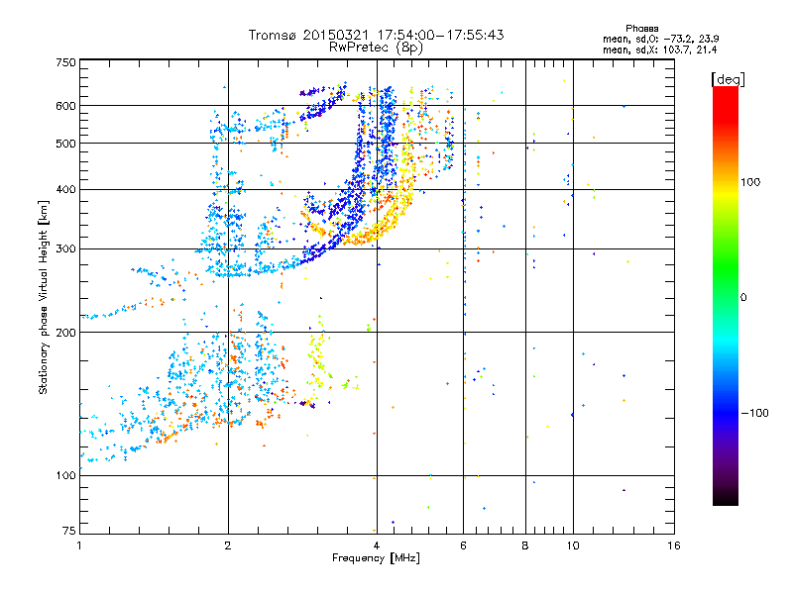This screenshot has height=594, width=793.
Task: Click the "Phases" heading at top right
Action: click(x=641, y=29)
